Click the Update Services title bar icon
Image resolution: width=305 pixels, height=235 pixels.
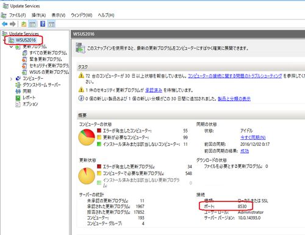[5, 6]
